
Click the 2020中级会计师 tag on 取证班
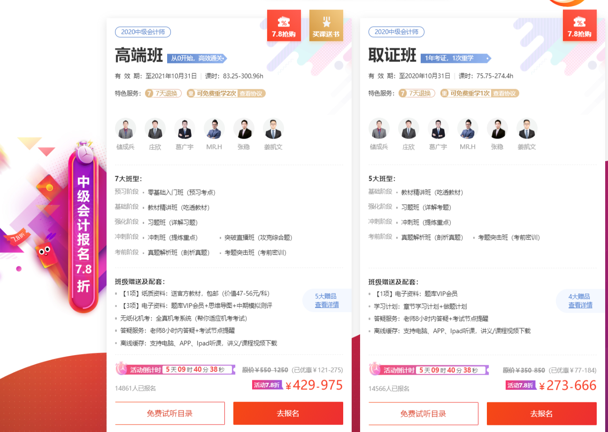point(396,32)
